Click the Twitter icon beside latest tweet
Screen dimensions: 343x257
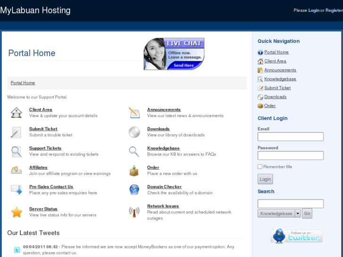tap(17, 250)
